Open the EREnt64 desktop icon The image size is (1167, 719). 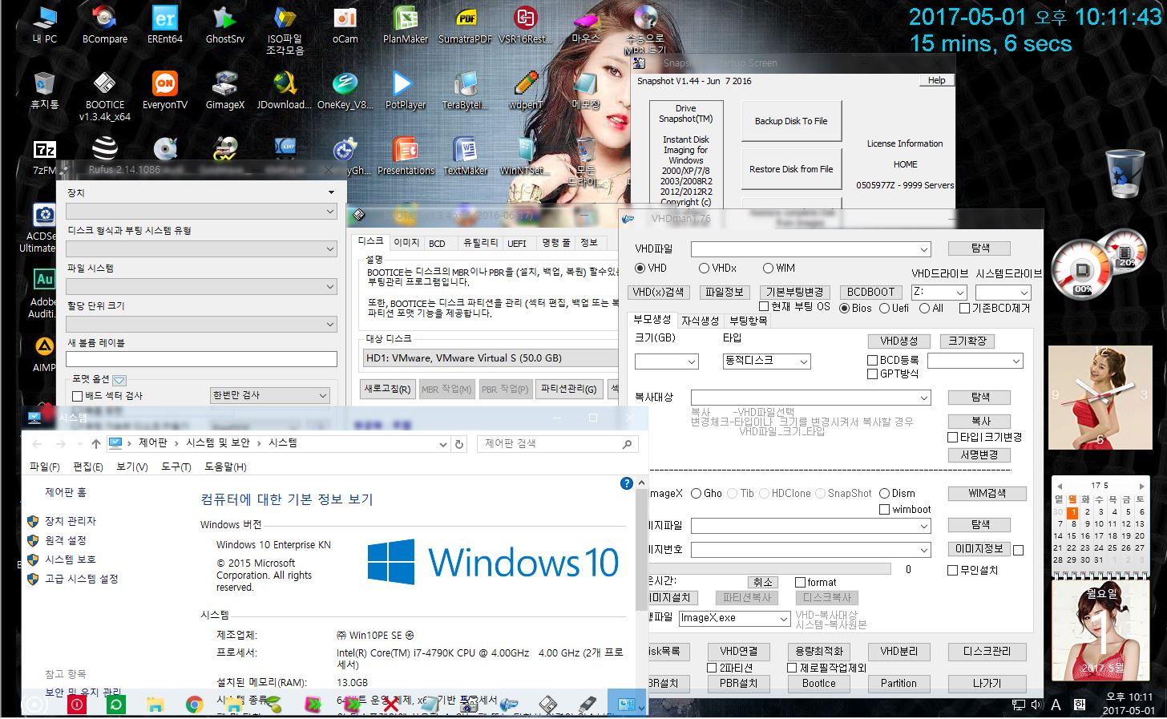[164, 24]
